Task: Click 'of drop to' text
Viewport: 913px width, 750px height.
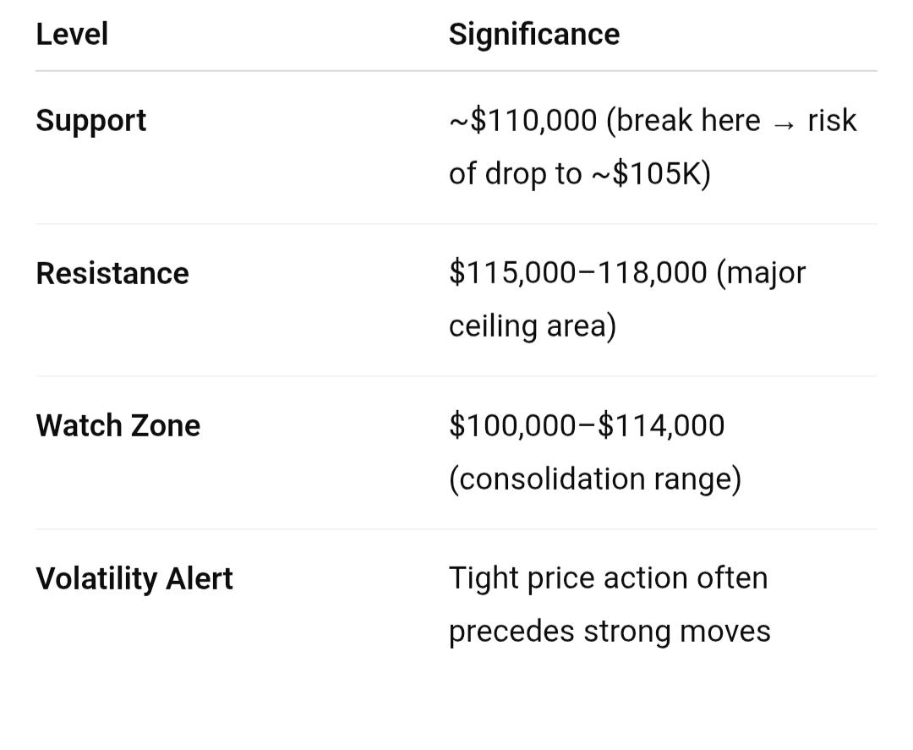Action: click(515, 173)
